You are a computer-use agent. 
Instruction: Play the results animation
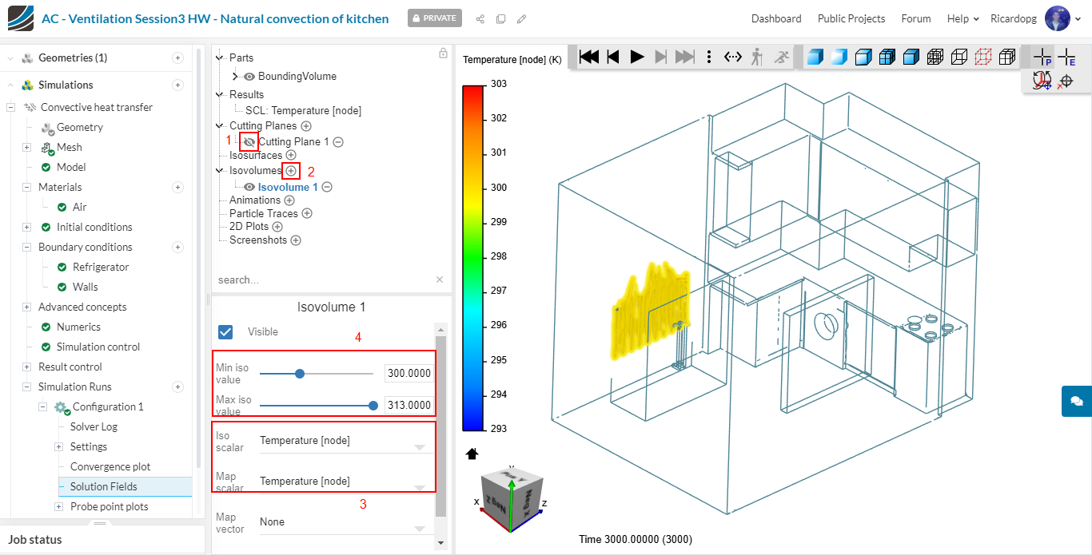pyautogui.click(x=637, y=57)
